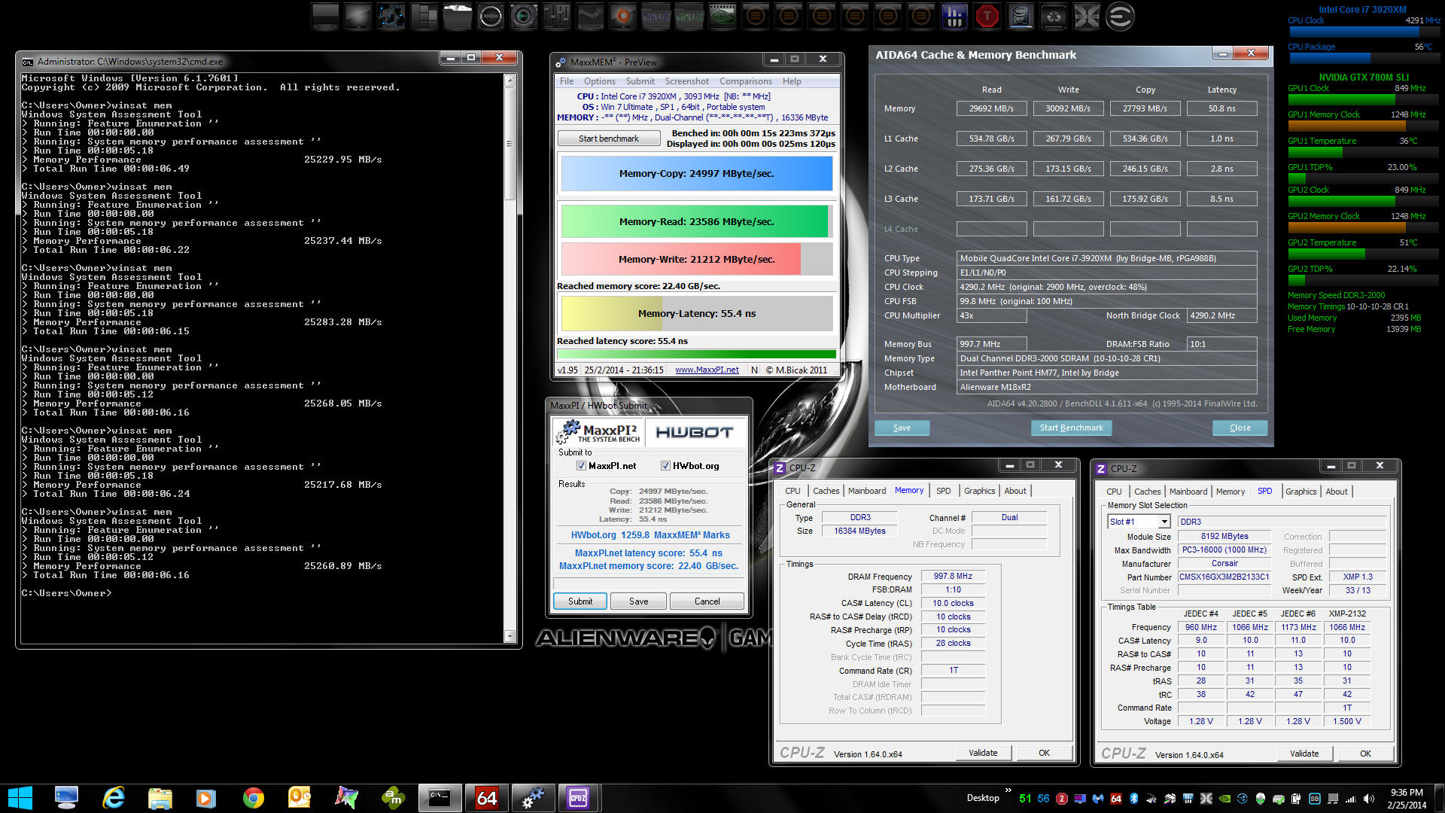Click Save in AIDA64 benchmark window
The image size is (1445, 813).
pos(902,428)
